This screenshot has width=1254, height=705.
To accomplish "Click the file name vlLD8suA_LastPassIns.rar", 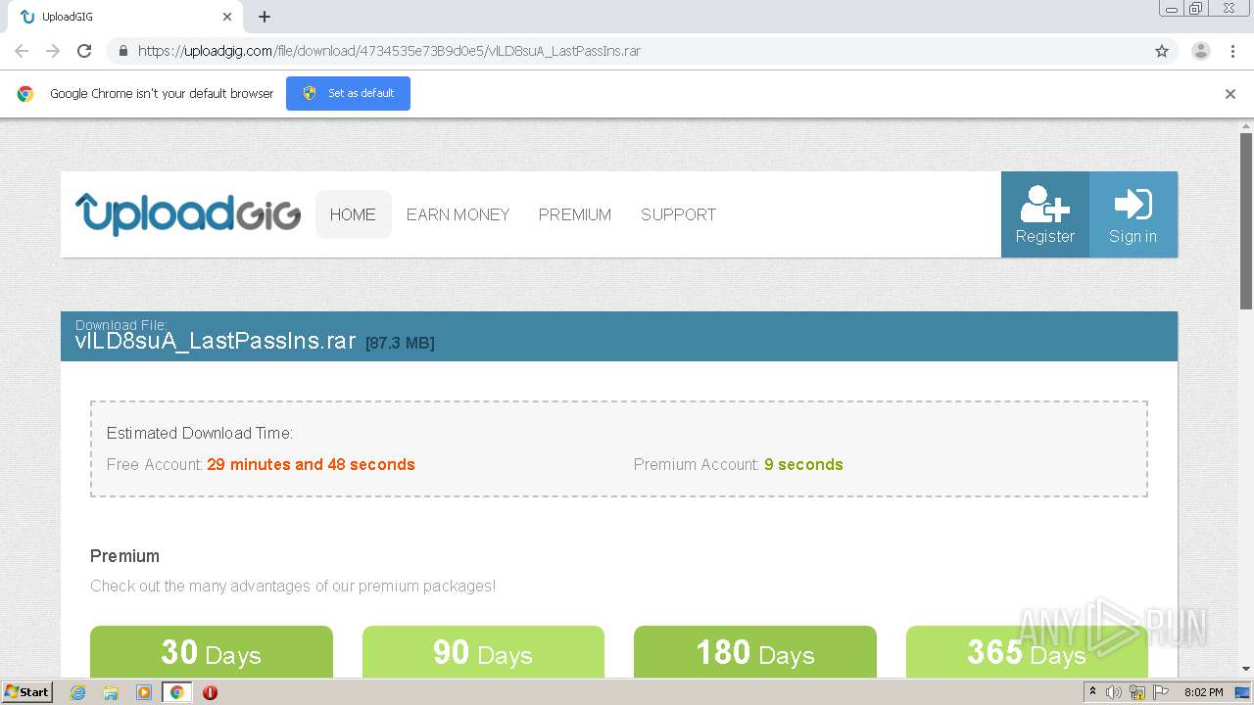I will (216, 341).
